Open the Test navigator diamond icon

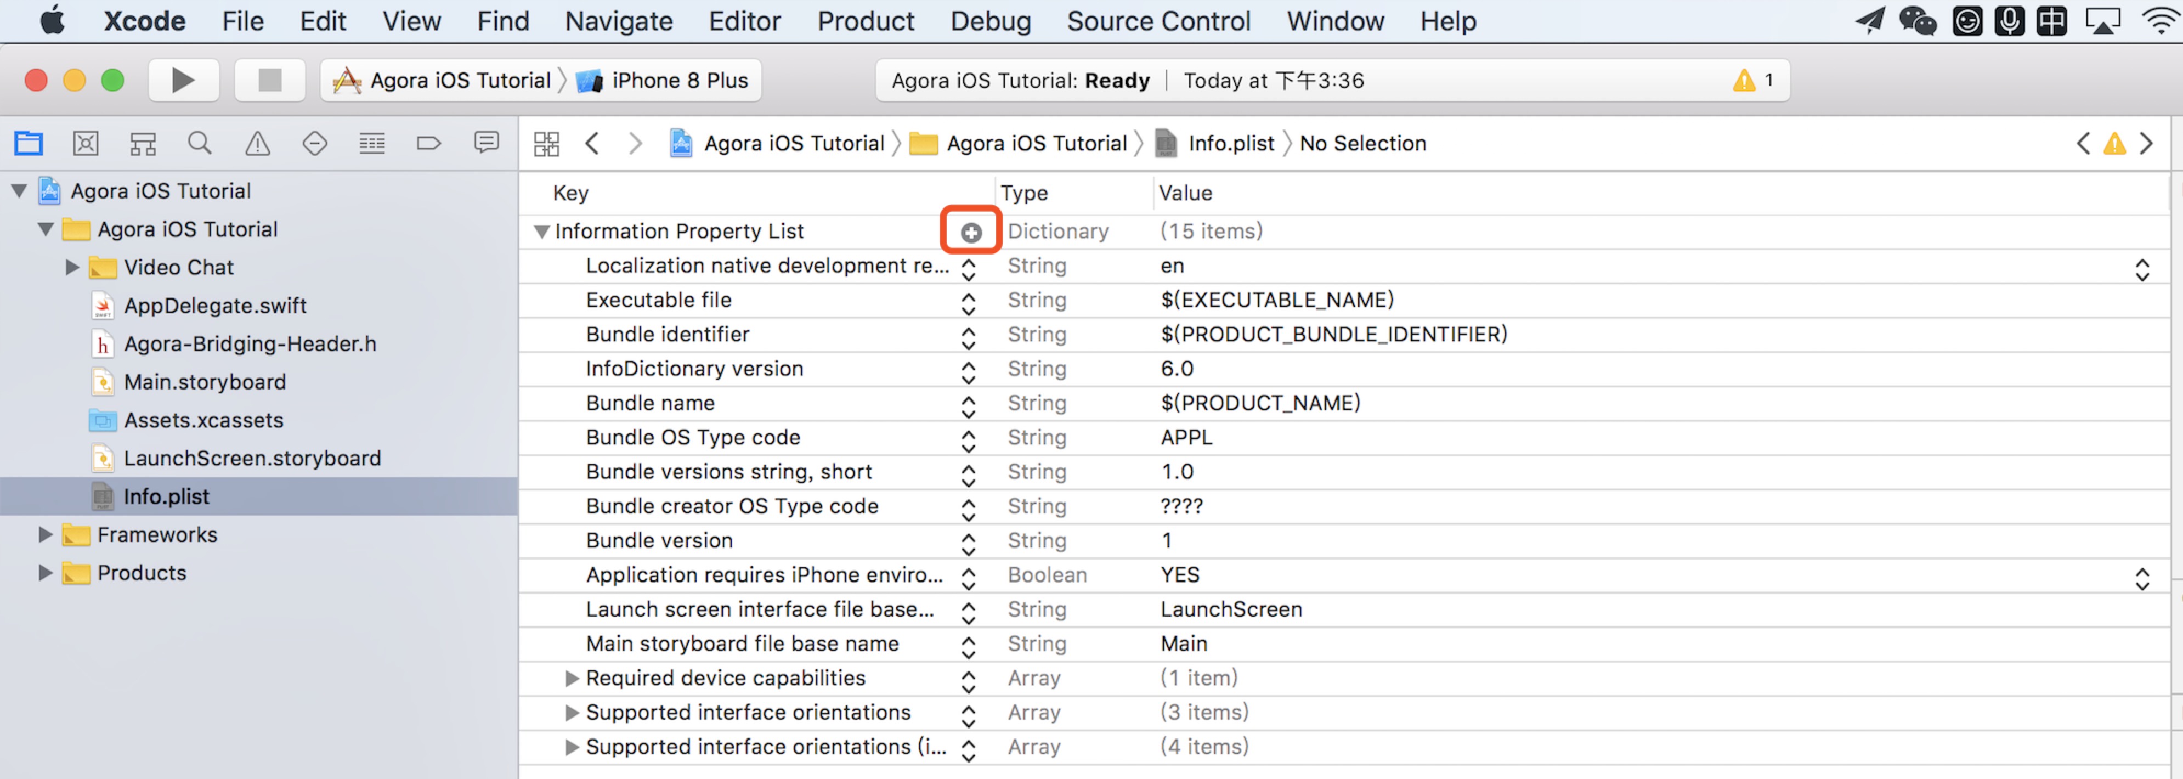(314, 143)
